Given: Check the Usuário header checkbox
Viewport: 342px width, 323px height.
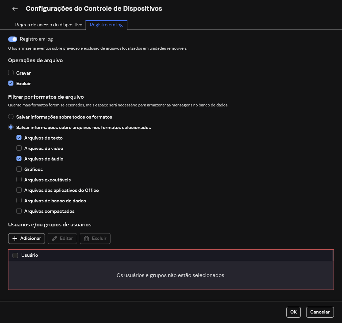Looking at the screenshot, I should [15, 255].
